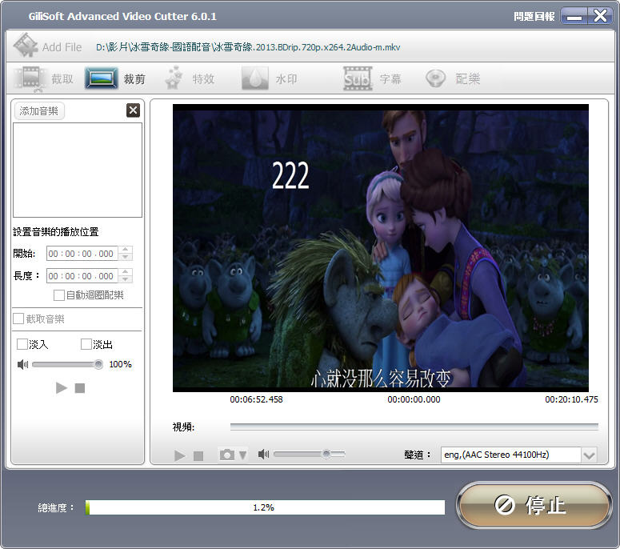Click the 停止 stop button
This screenshot has width=620, height=549.
(x=534, y=505)
